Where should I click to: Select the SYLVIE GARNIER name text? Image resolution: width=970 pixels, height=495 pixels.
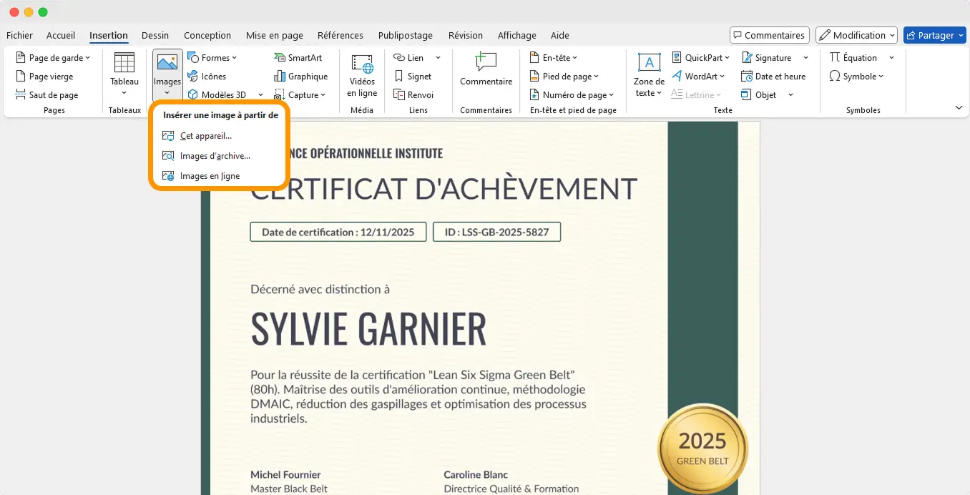click(368, 328)
